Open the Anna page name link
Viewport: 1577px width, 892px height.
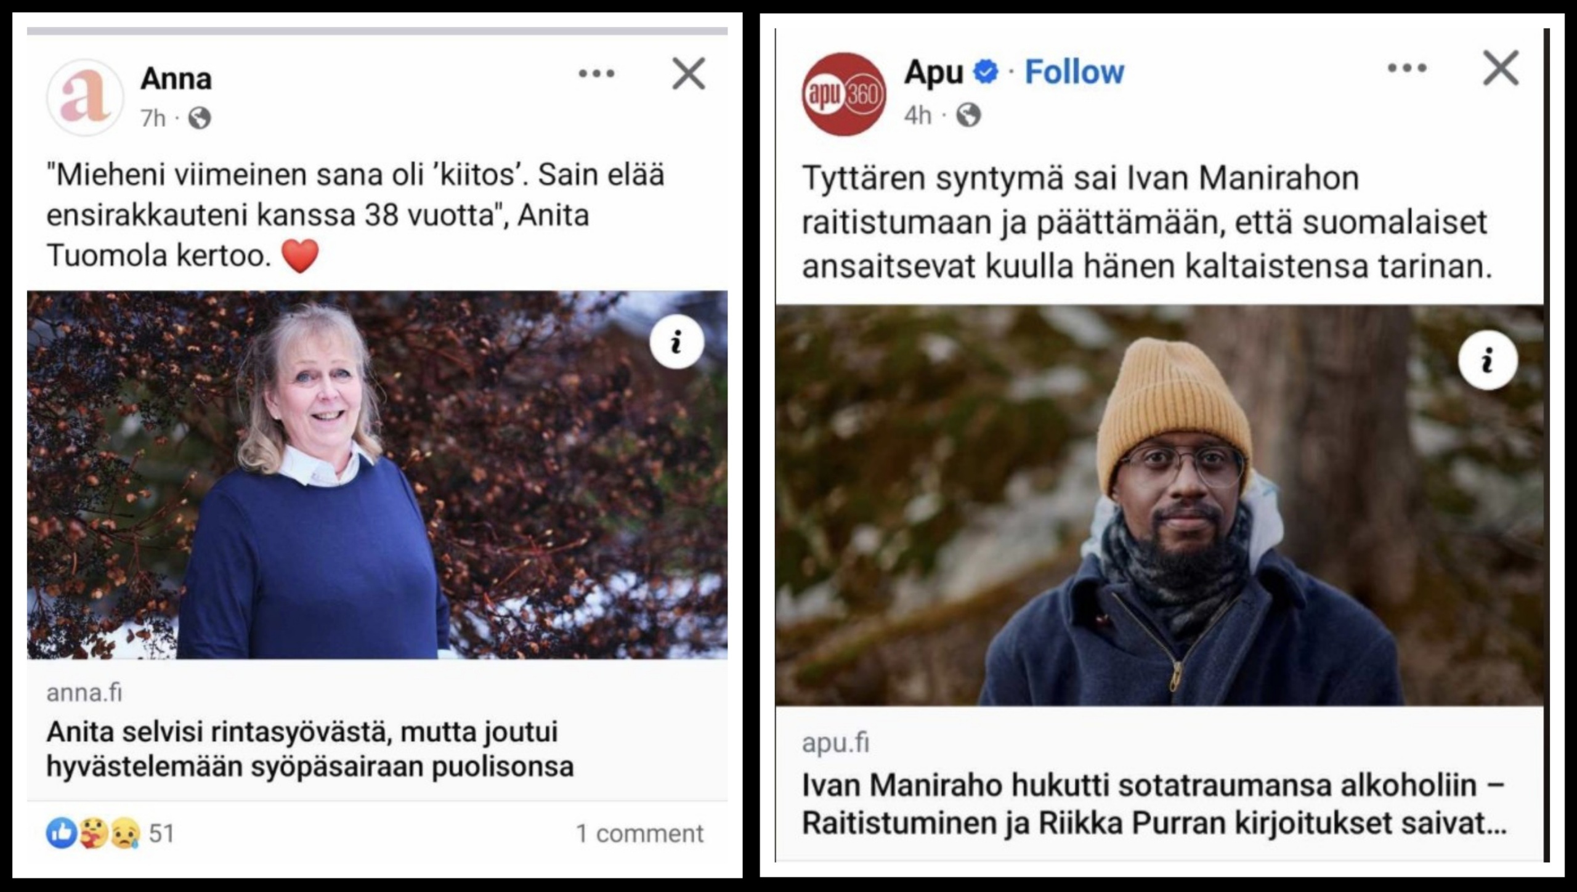[x=176, y=79]
